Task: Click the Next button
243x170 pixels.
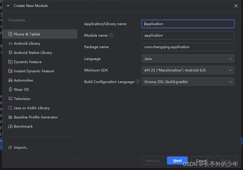Action: (177, 160)
